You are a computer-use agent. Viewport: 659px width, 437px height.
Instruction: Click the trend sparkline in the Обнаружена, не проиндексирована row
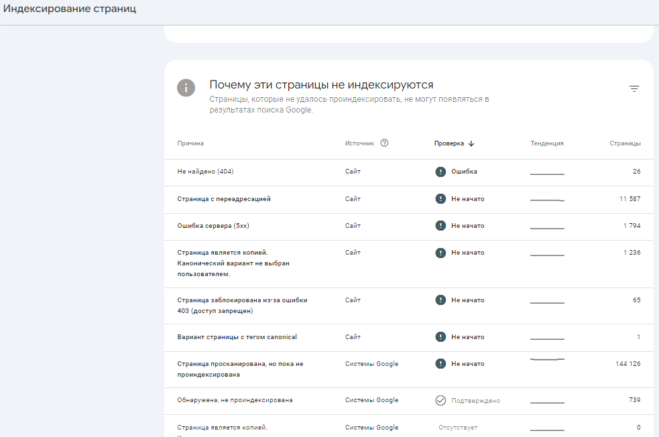coord(547,403)
